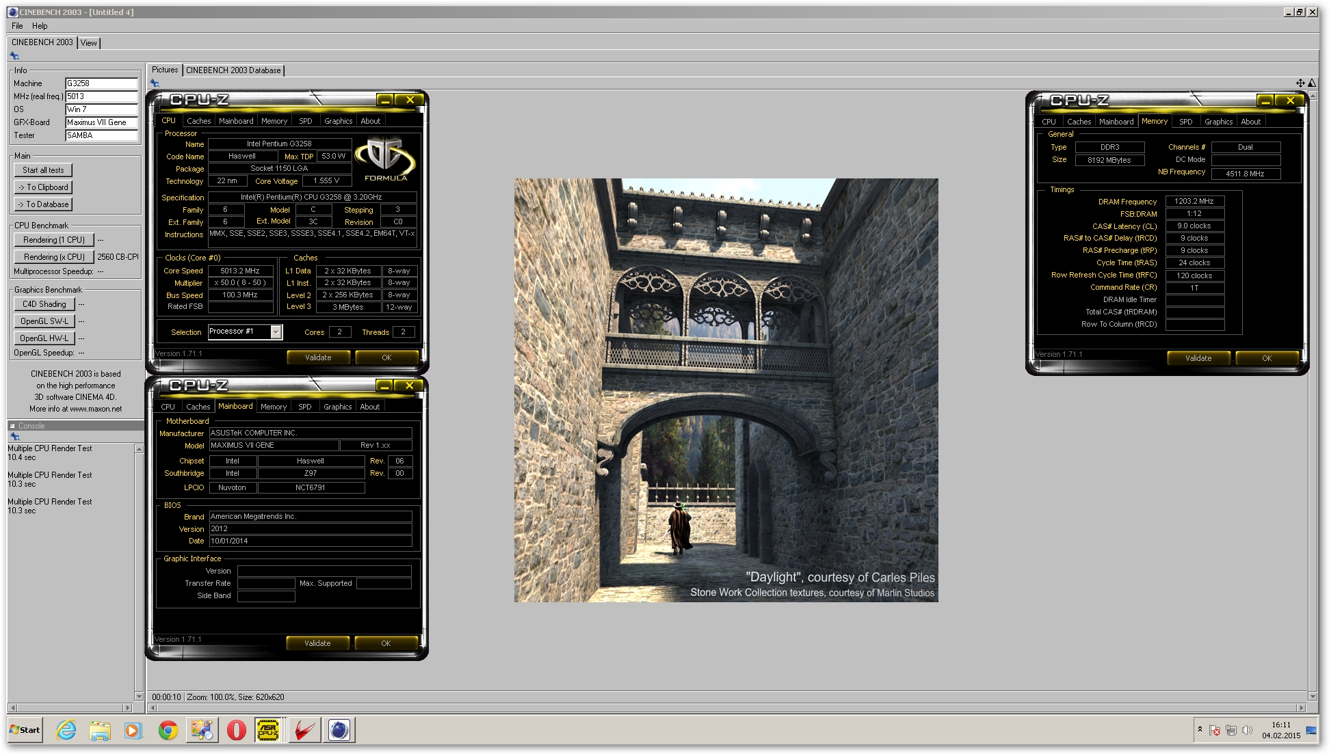1329x754 pixels.
Task: Show hidden tray icons arrow
Action: click(1200, 729)
